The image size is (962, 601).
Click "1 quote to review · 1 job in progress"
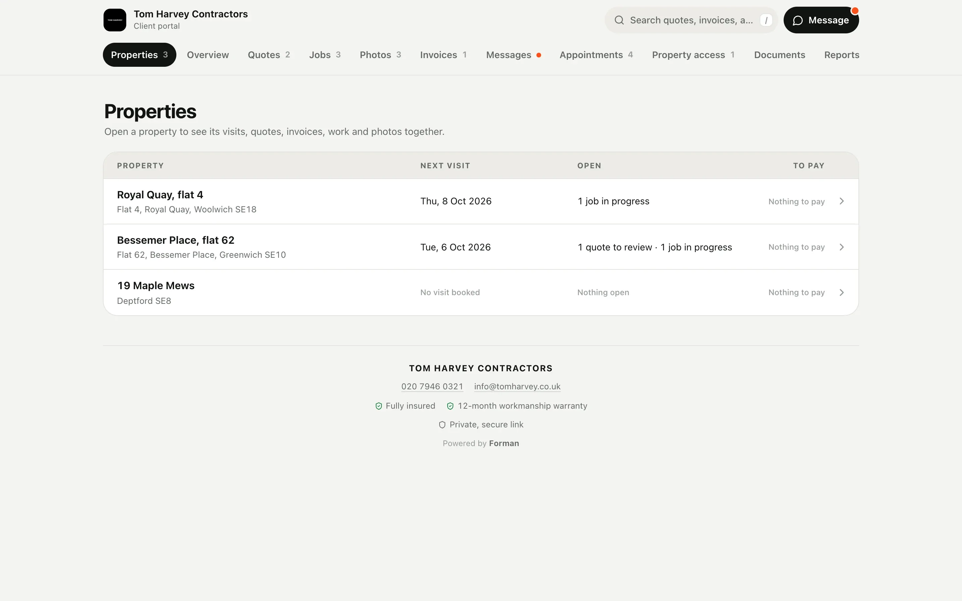pyautogui.click(x=655, y=247)
